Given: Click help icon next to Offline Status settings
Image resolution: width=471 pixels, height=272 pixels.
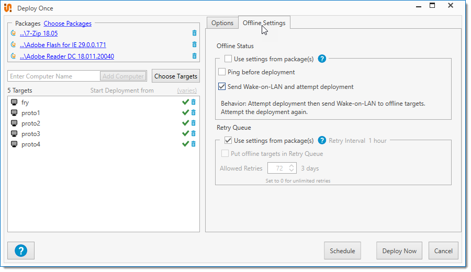Looking at the screenshot, I should [322, 59].
